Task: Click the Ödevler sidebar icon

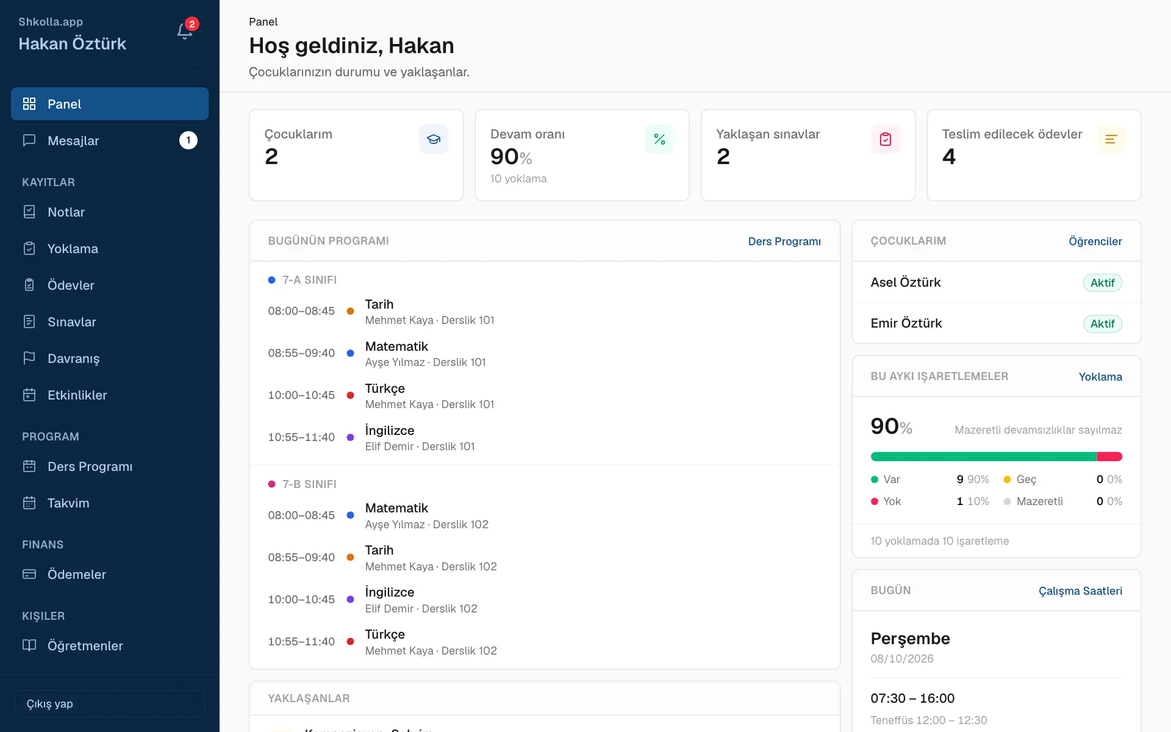Action: pos(29,285)
